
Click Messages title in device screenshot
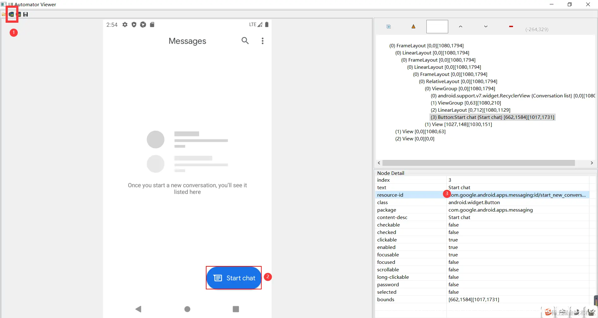[187, 41]
